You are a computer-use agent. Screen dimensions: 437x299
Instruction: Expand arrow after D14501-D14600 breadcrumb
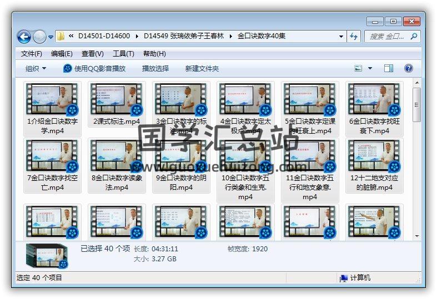pos(137,36)
